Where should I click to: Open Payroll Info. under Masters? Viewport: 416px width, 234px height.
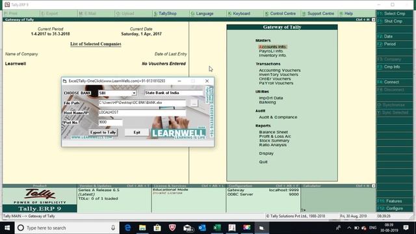pyautogui.click(x=271, y=51)
